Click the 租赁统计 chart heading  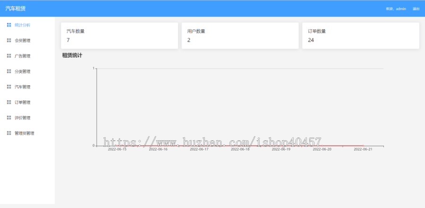[x=72, y=56]
